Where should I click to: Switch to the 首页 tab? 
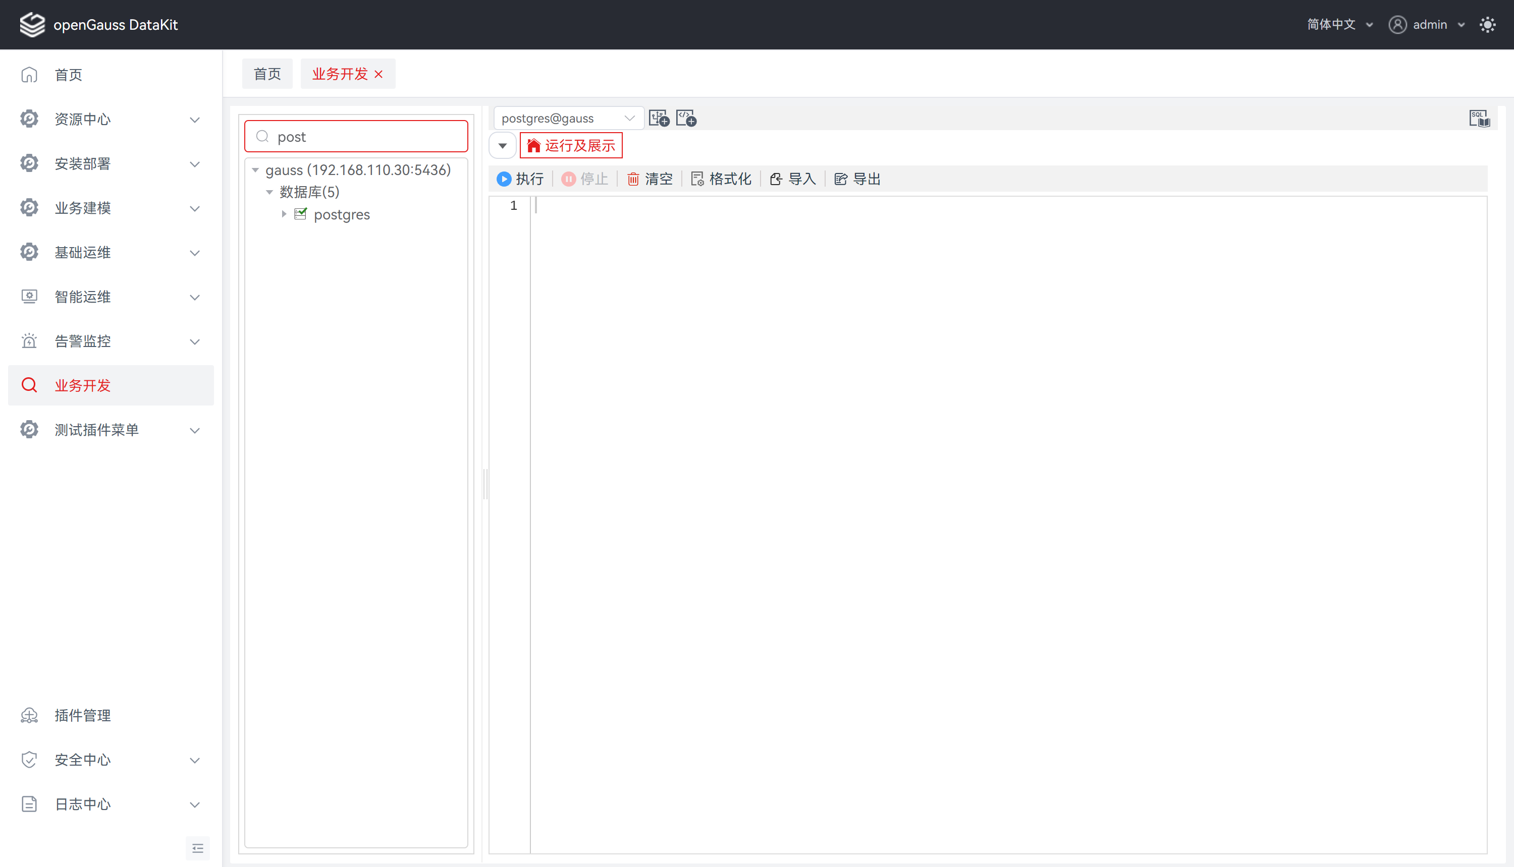[x=267, y=74]
